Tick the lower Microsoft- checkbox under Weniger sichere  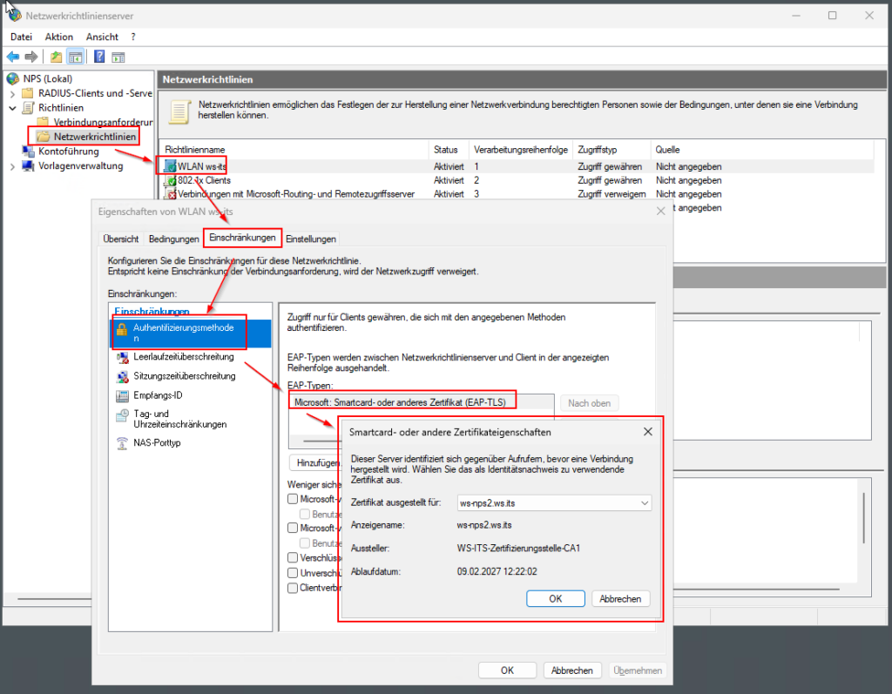(x=293, y=528)
